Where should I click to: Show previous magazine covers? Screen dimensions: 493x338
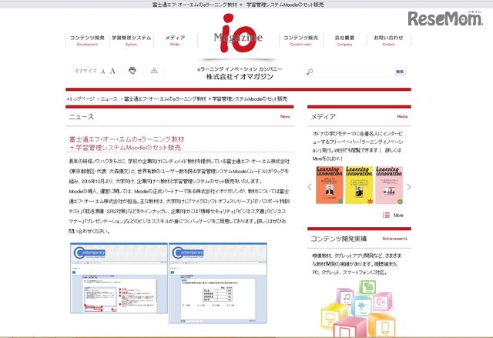click(310, 187)
